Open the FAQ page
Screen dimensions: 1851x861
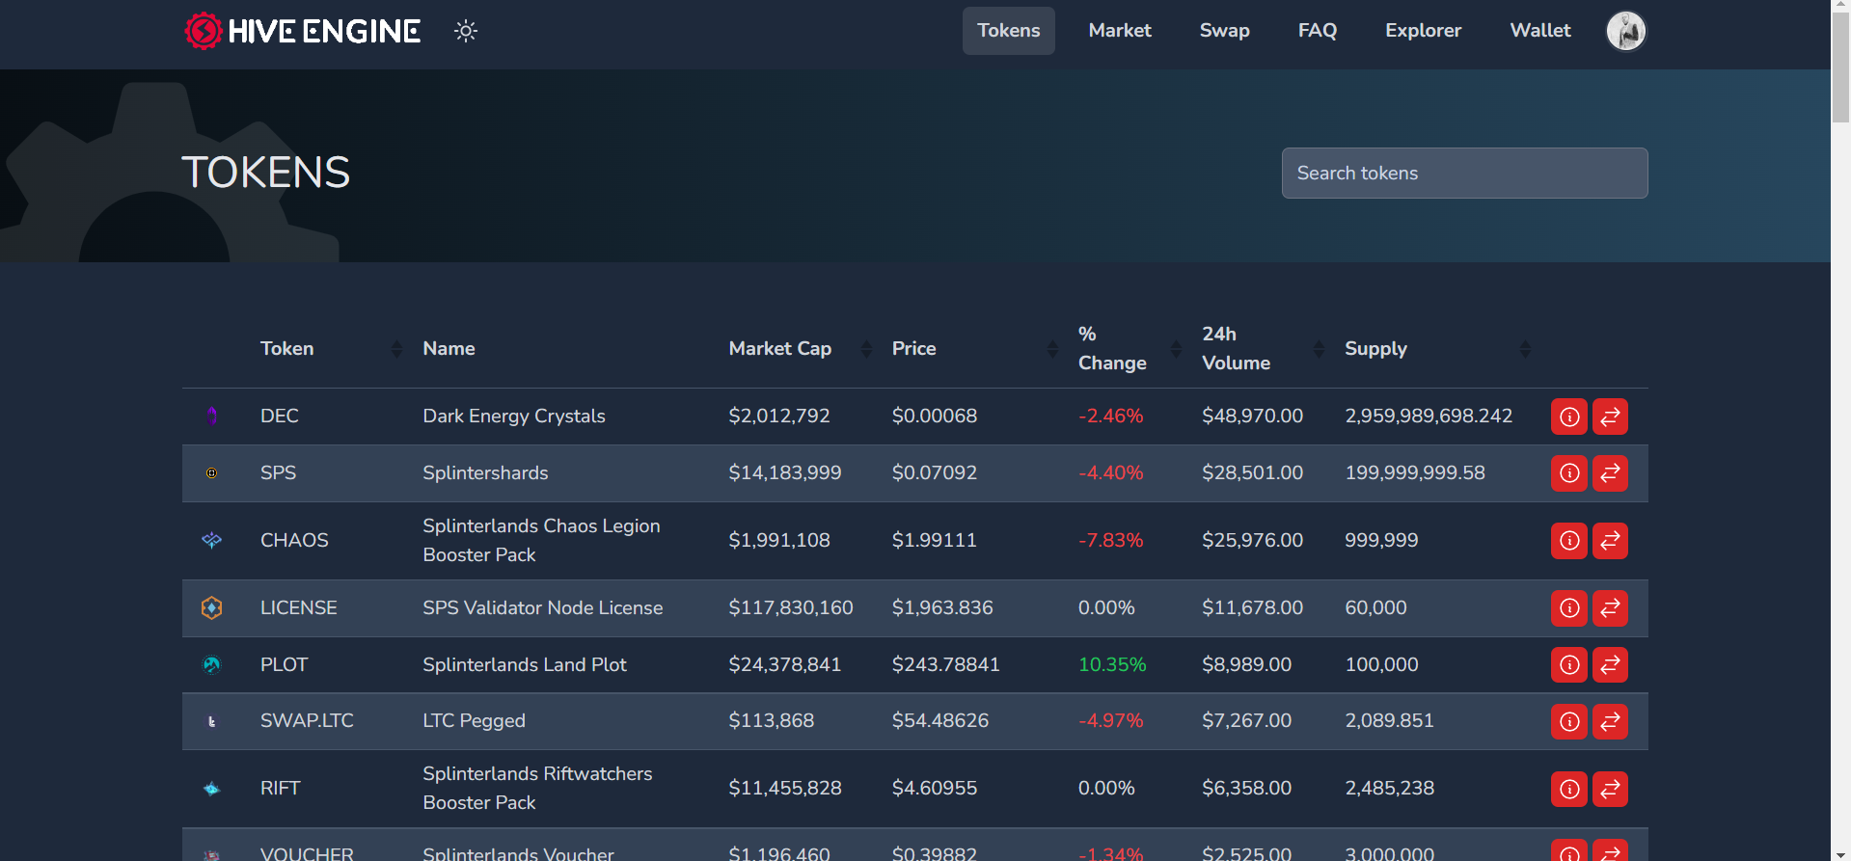[x=1317, y=31]
